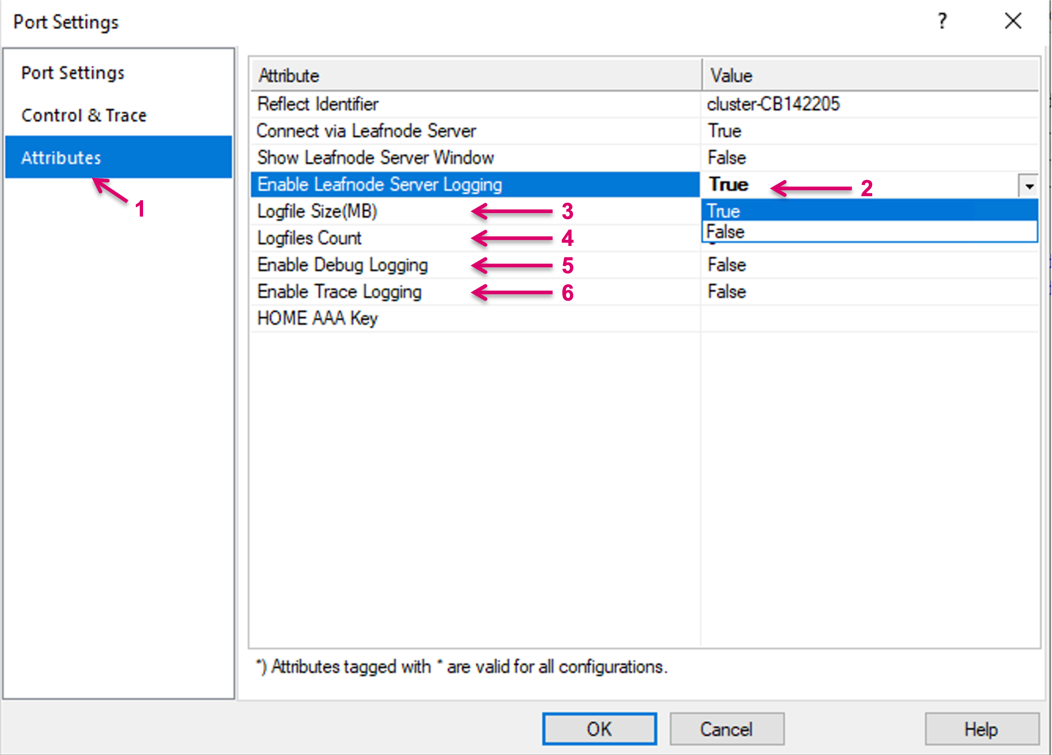Close the Port Settings dialog
The image size is (1052, 755).
click(x=1013, y=21)
